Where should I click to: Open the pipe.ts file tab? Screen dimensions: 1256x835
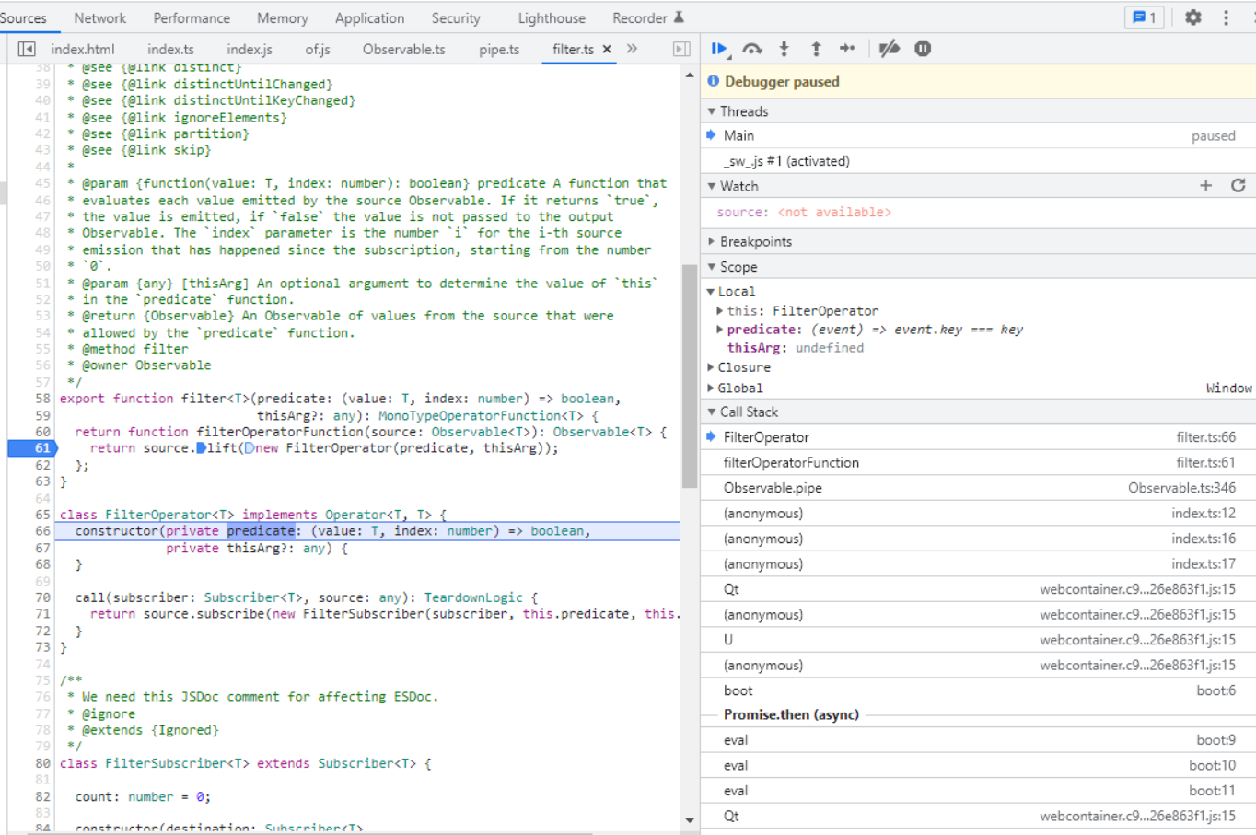(x=499, y=50)
